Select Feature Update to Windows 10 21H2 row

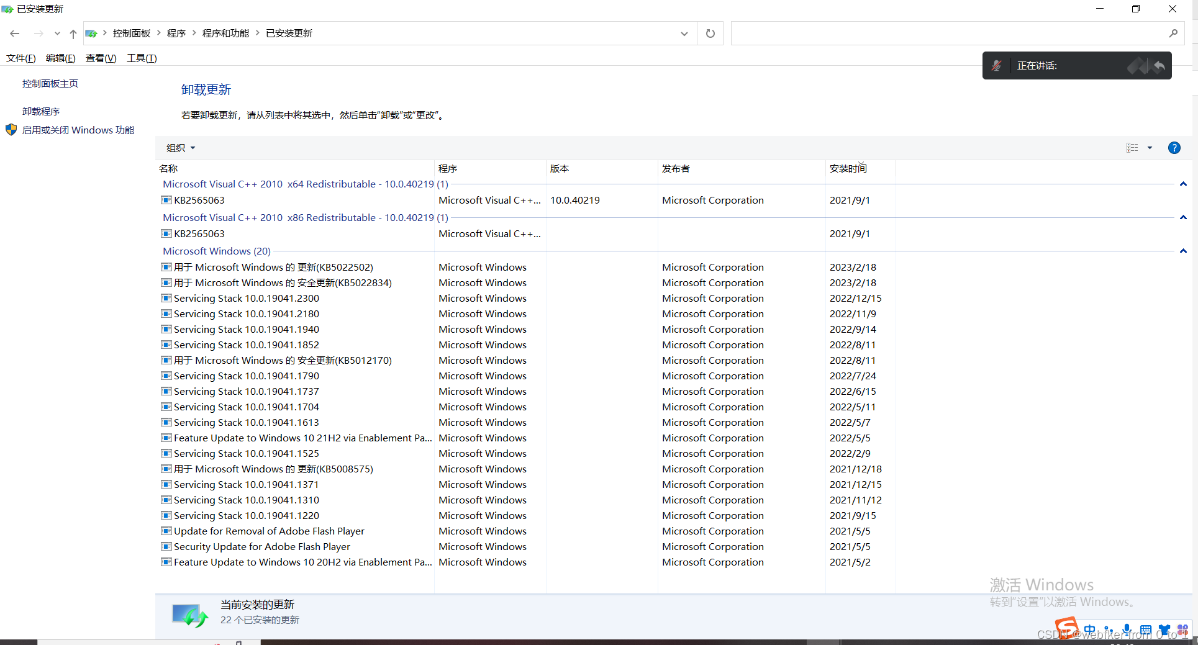[528, 438]
